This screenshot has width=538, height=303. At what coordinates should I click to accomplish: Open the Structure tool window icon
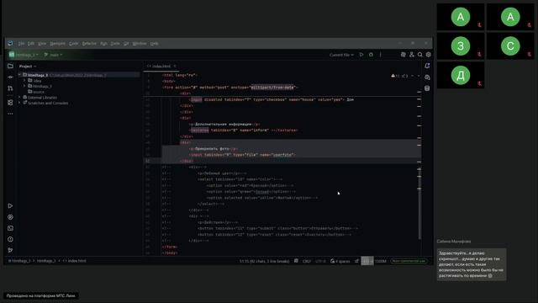coord(10,103)
